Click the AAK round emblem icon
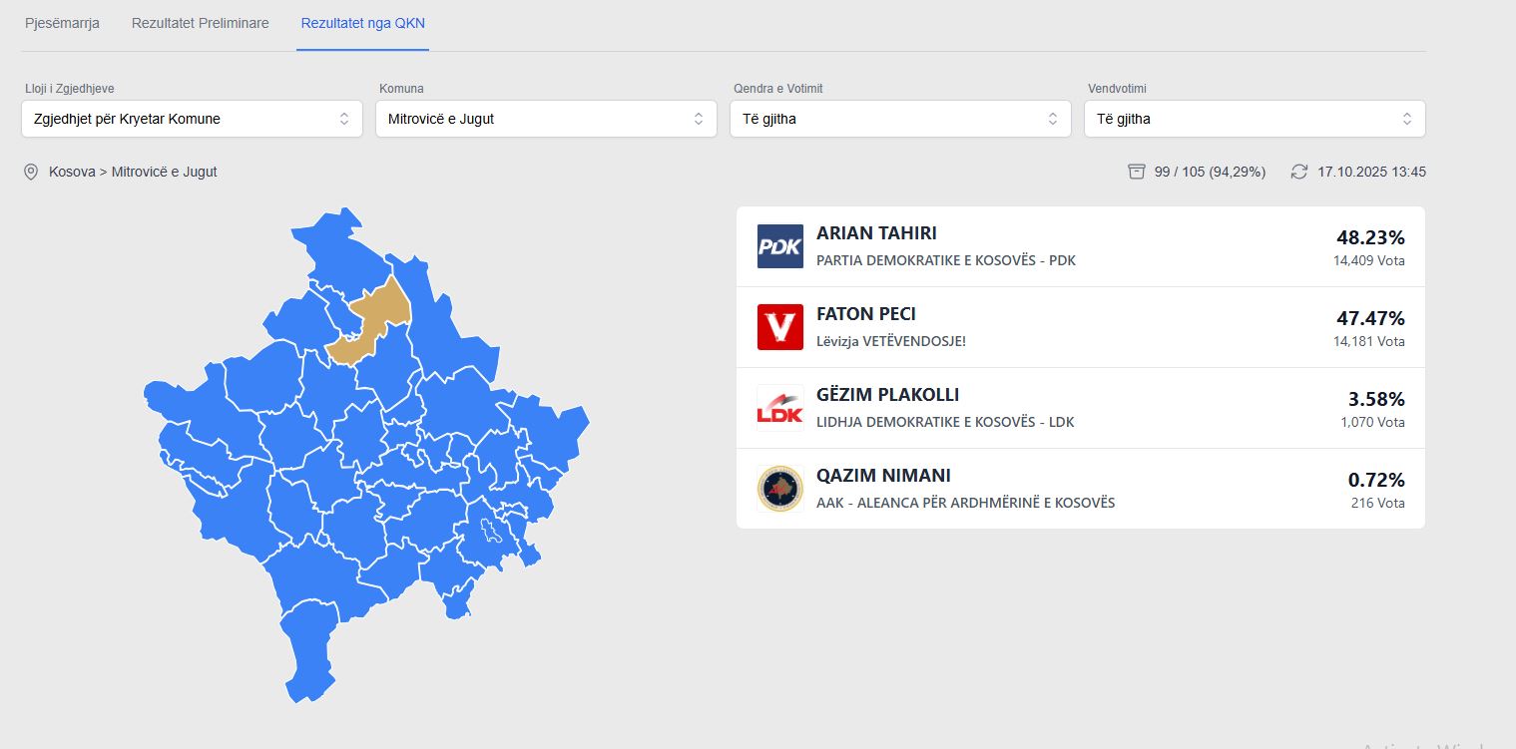Screen dimensions: 1516x749 coord(779,489)
